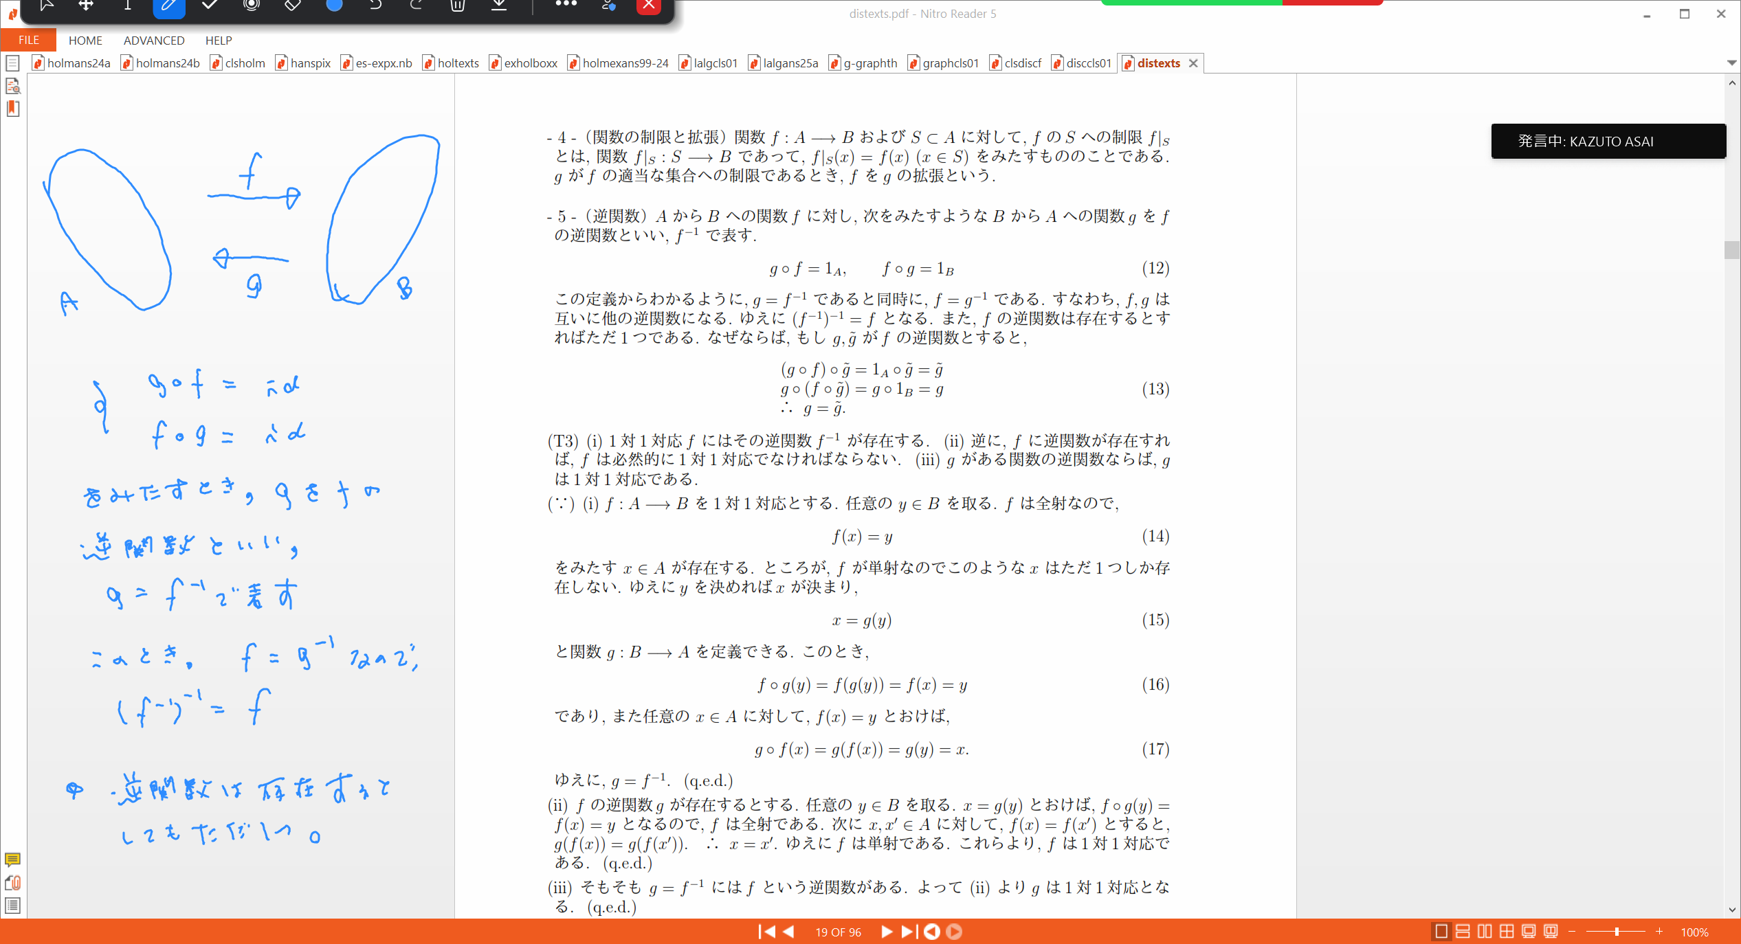This screenshot has width=1741, height=944.
Task: Open the Bookmarks panel in left sidebar
Action: click(12, 109)
